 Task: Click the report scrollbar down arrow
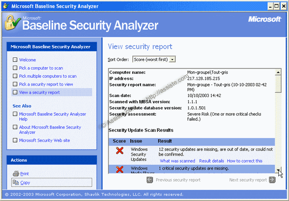pos(278,170)
